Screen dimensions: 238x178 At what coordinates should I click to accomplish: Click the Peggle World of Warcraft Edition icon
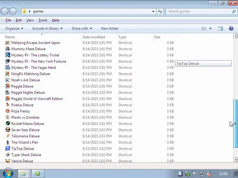point(8,99)
